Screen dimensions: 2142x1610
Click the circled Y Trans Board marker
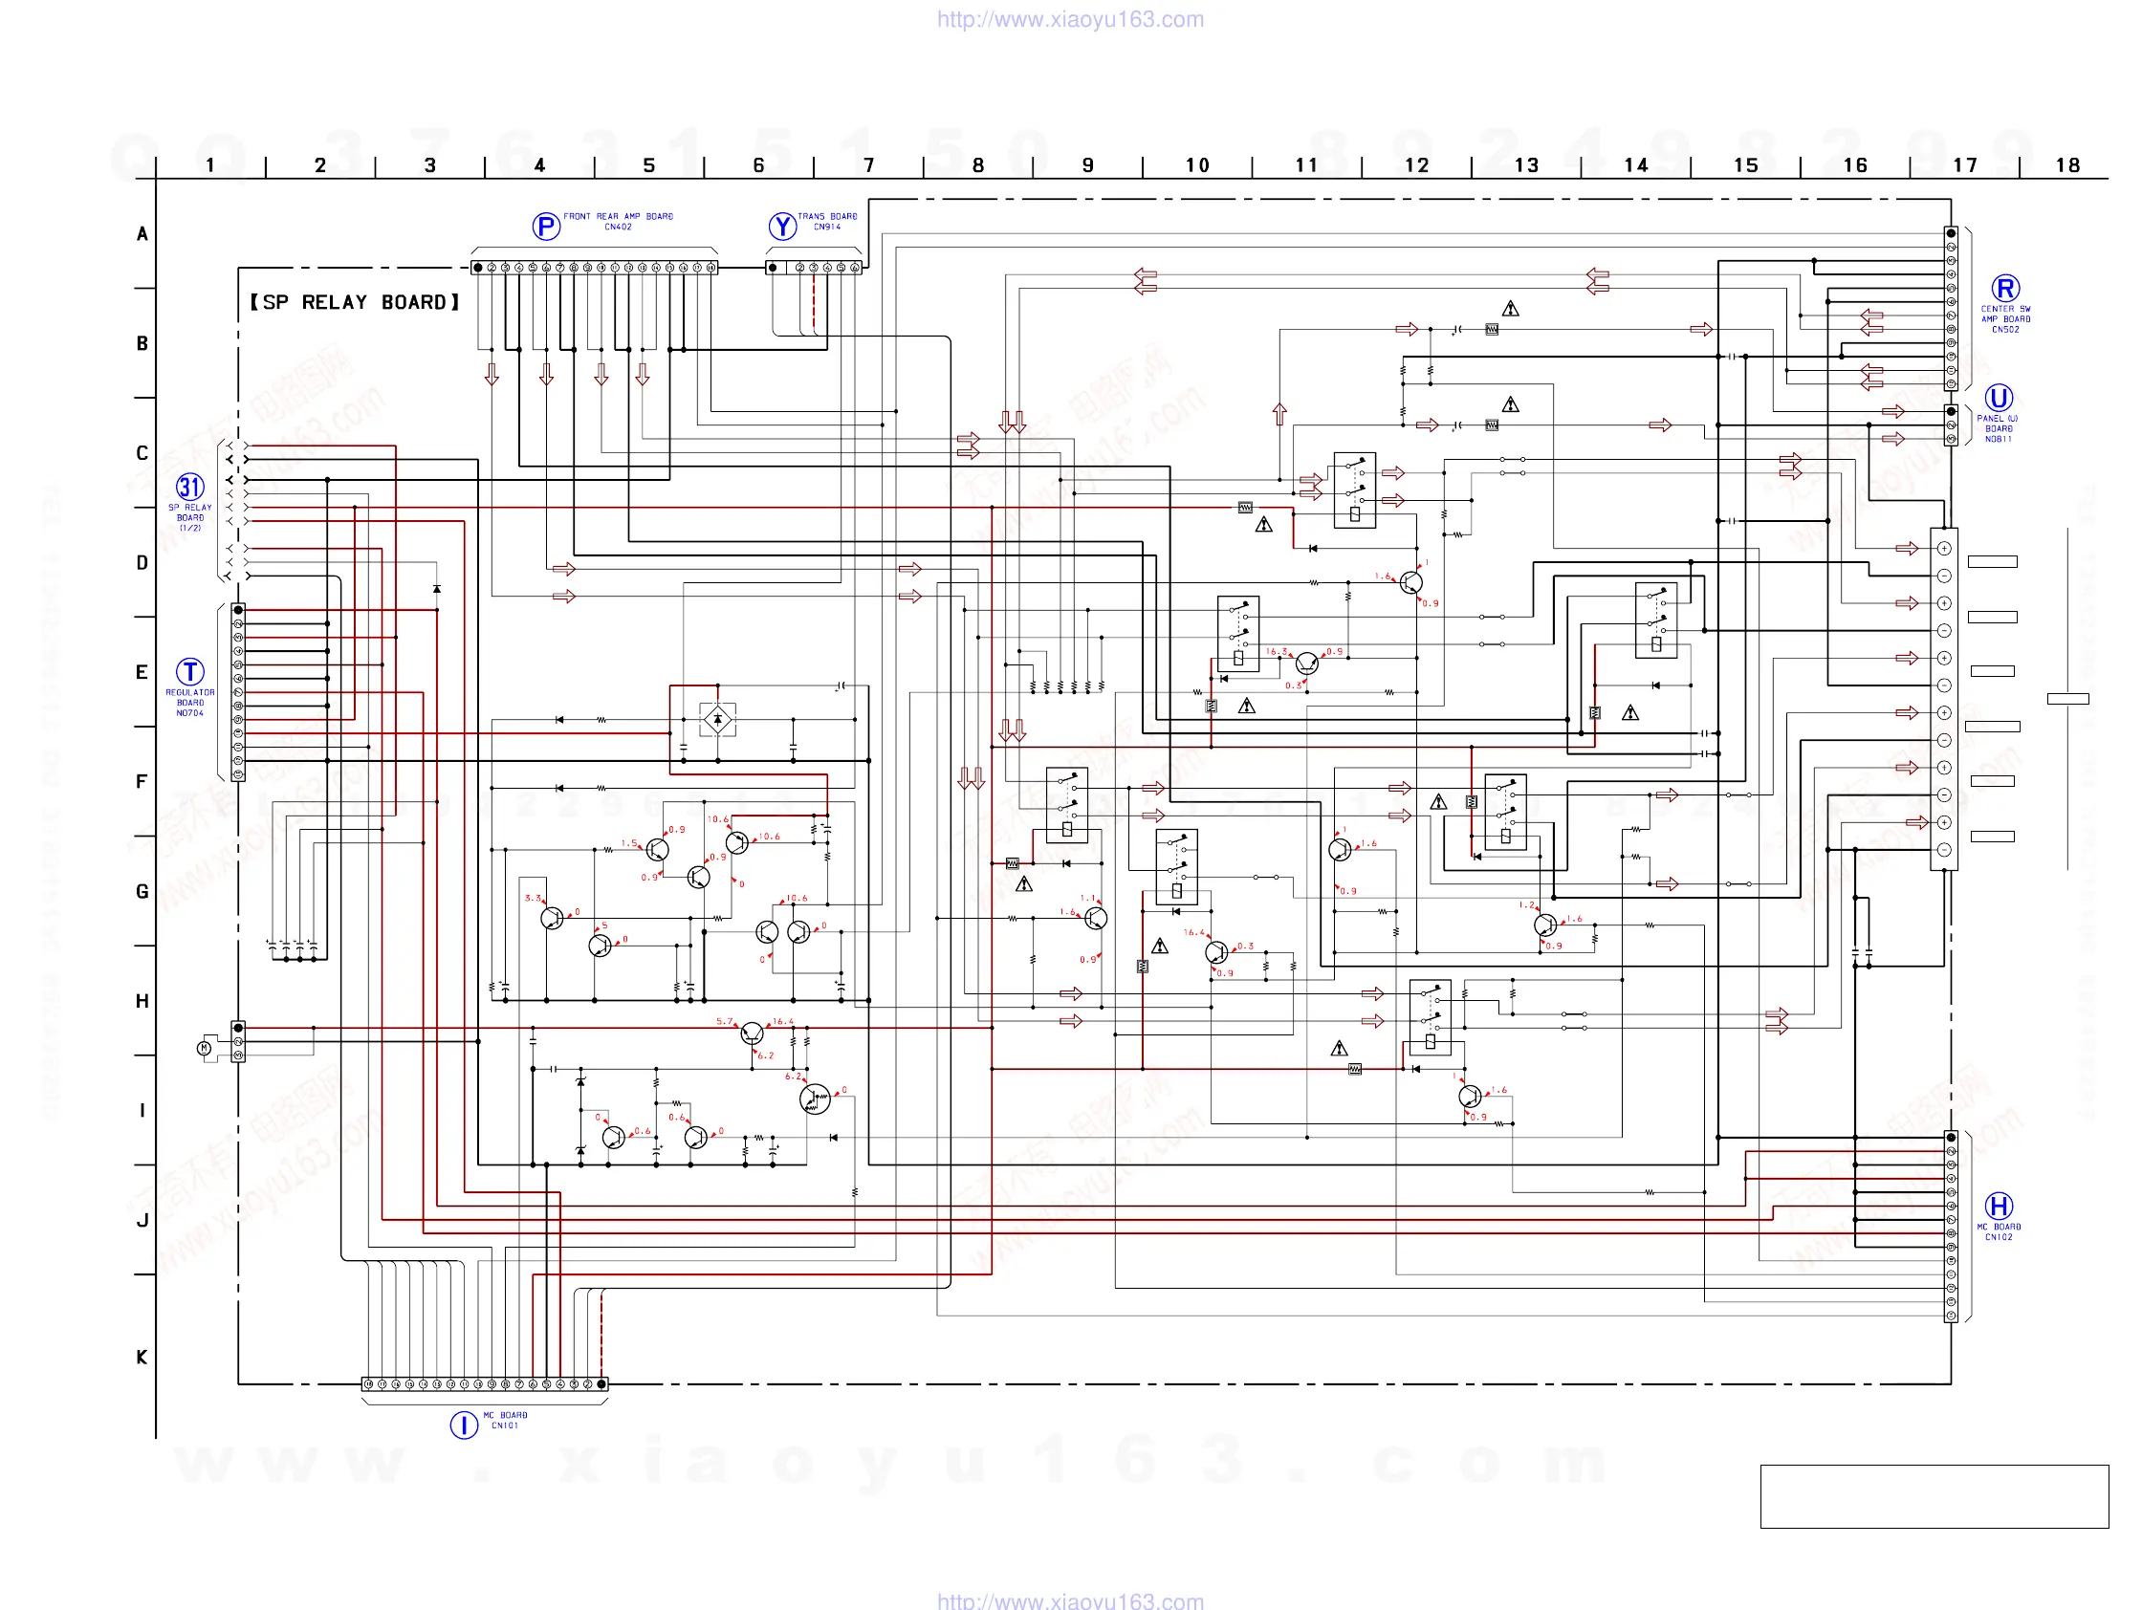coord(782,227)
